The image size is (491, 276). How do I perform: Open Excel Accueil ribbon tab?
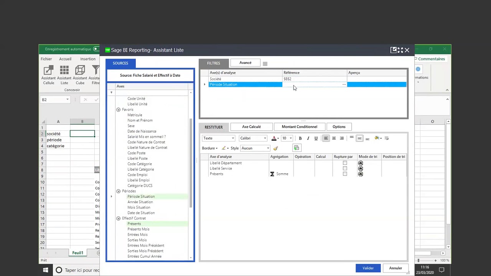click(65, 59)
